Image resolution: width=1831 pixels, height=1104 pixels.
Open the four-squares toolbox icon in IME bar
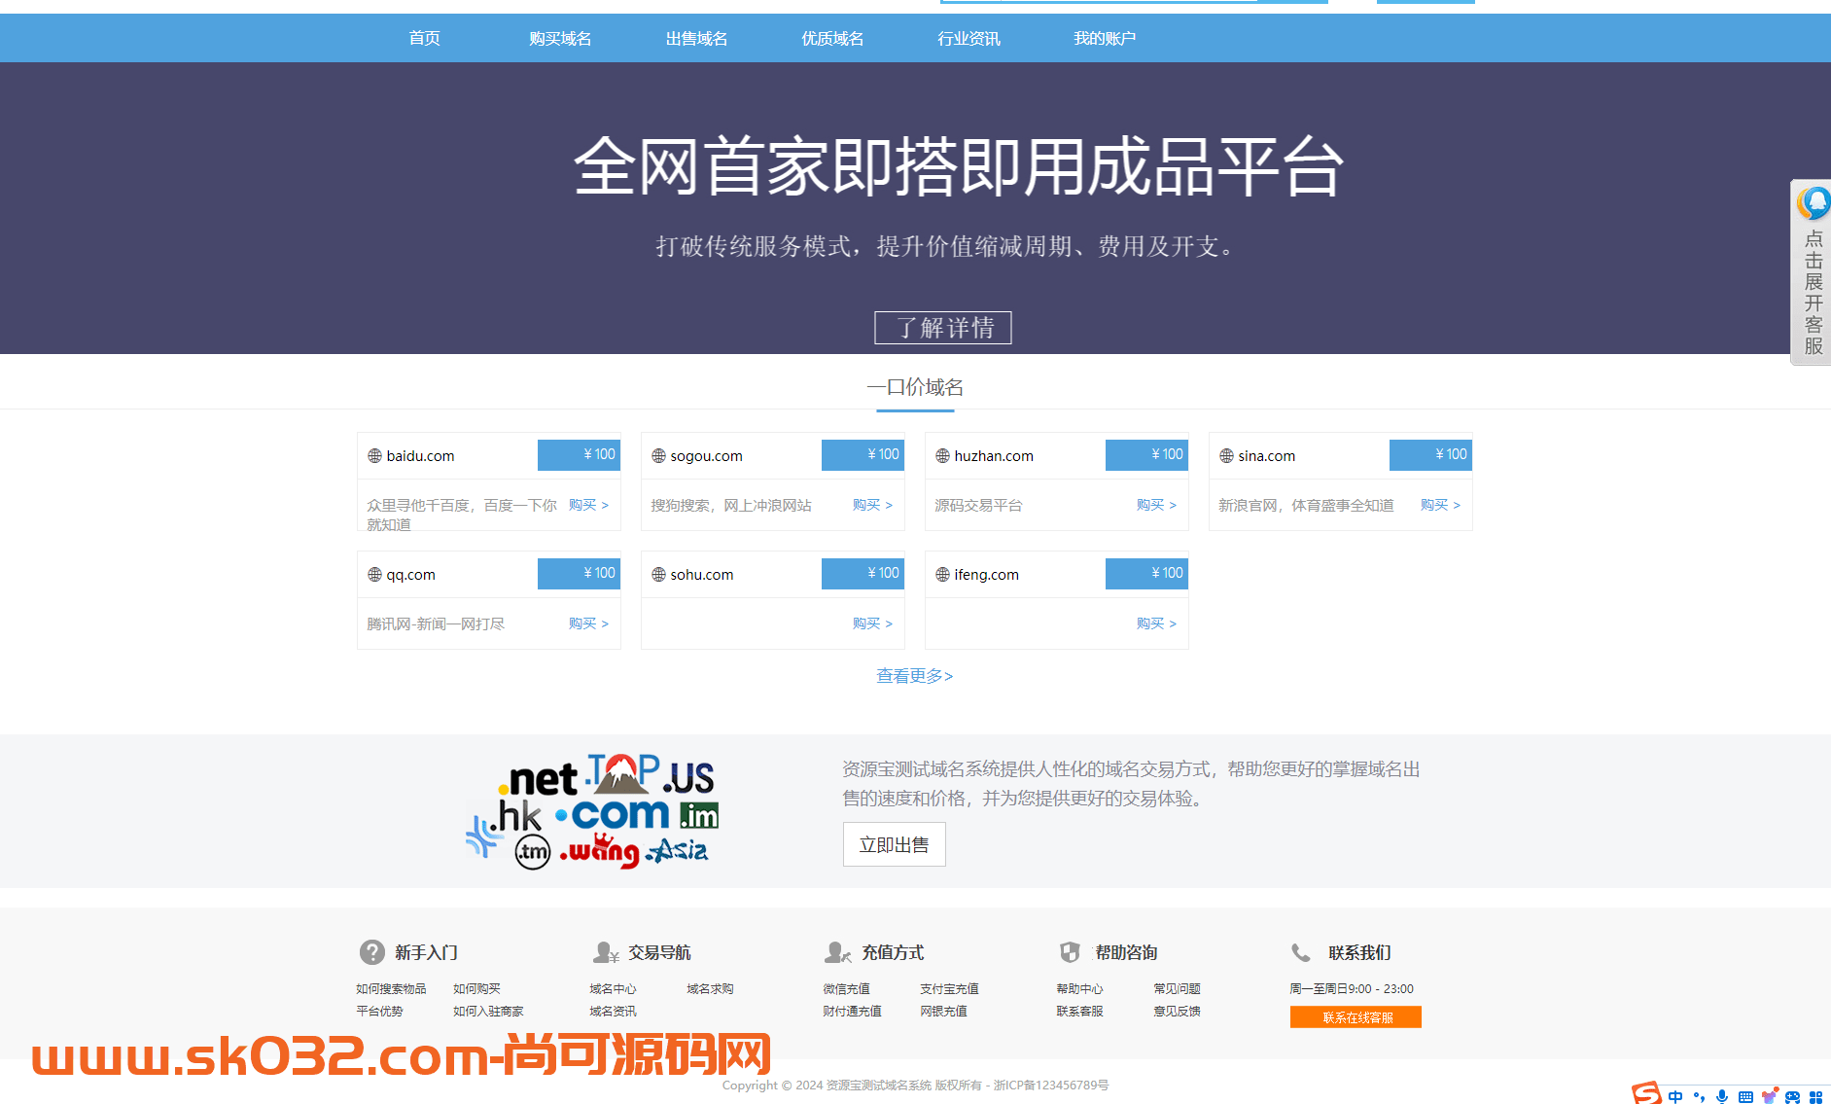tap(1815, 1096)
